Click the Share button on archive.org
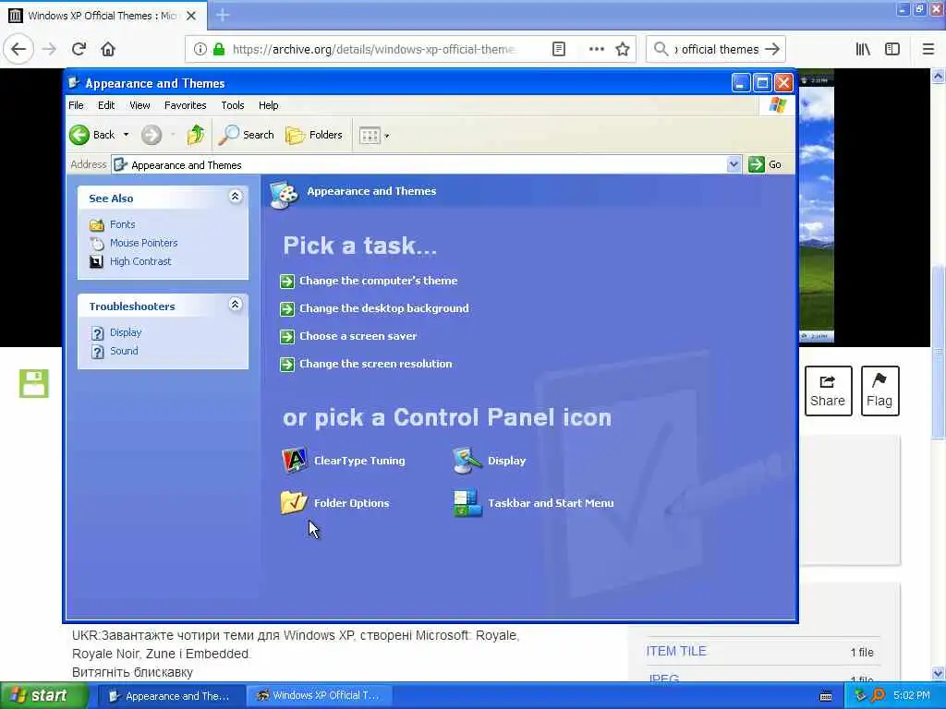Viewport: 946px width, 709px height. [828, 391]
